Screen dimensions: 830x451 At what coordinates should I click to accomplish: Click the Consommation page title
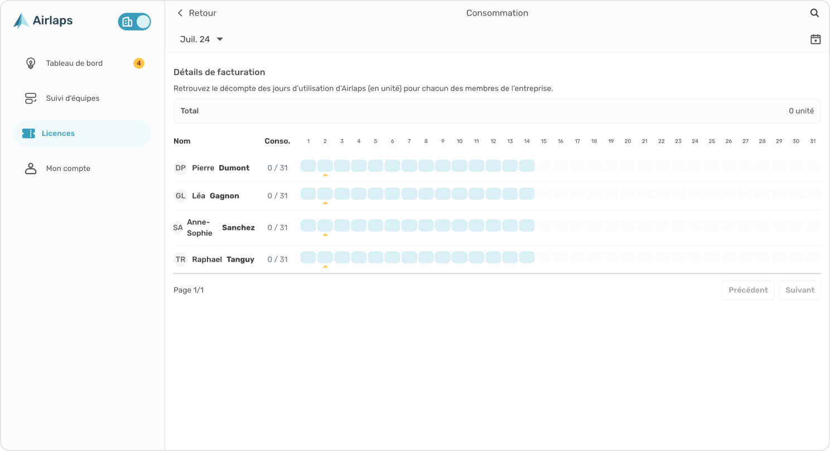tap(497, 13)
